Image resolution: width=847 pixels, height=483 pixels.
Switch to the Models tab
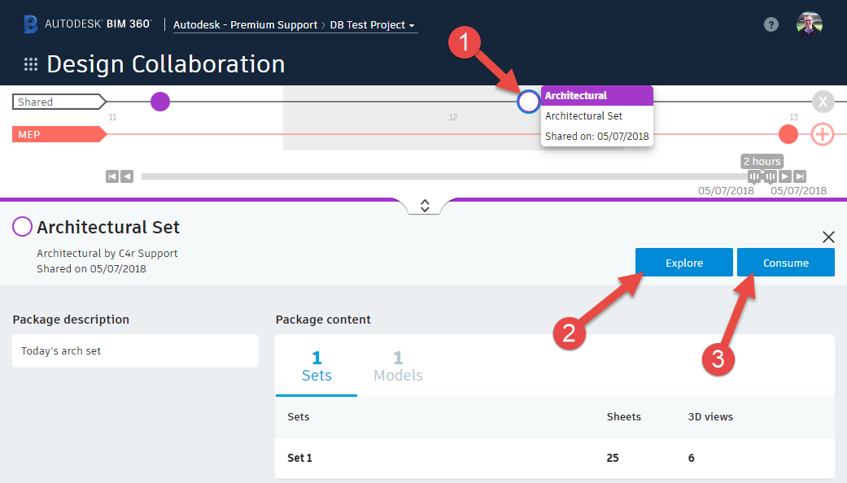398,366
